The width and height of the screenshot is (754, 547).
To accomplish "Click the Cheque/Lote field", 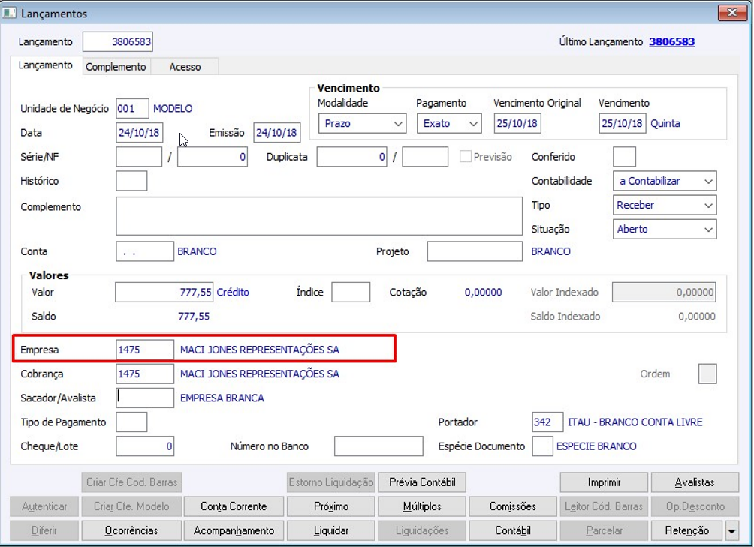I will tap(145, 446).
